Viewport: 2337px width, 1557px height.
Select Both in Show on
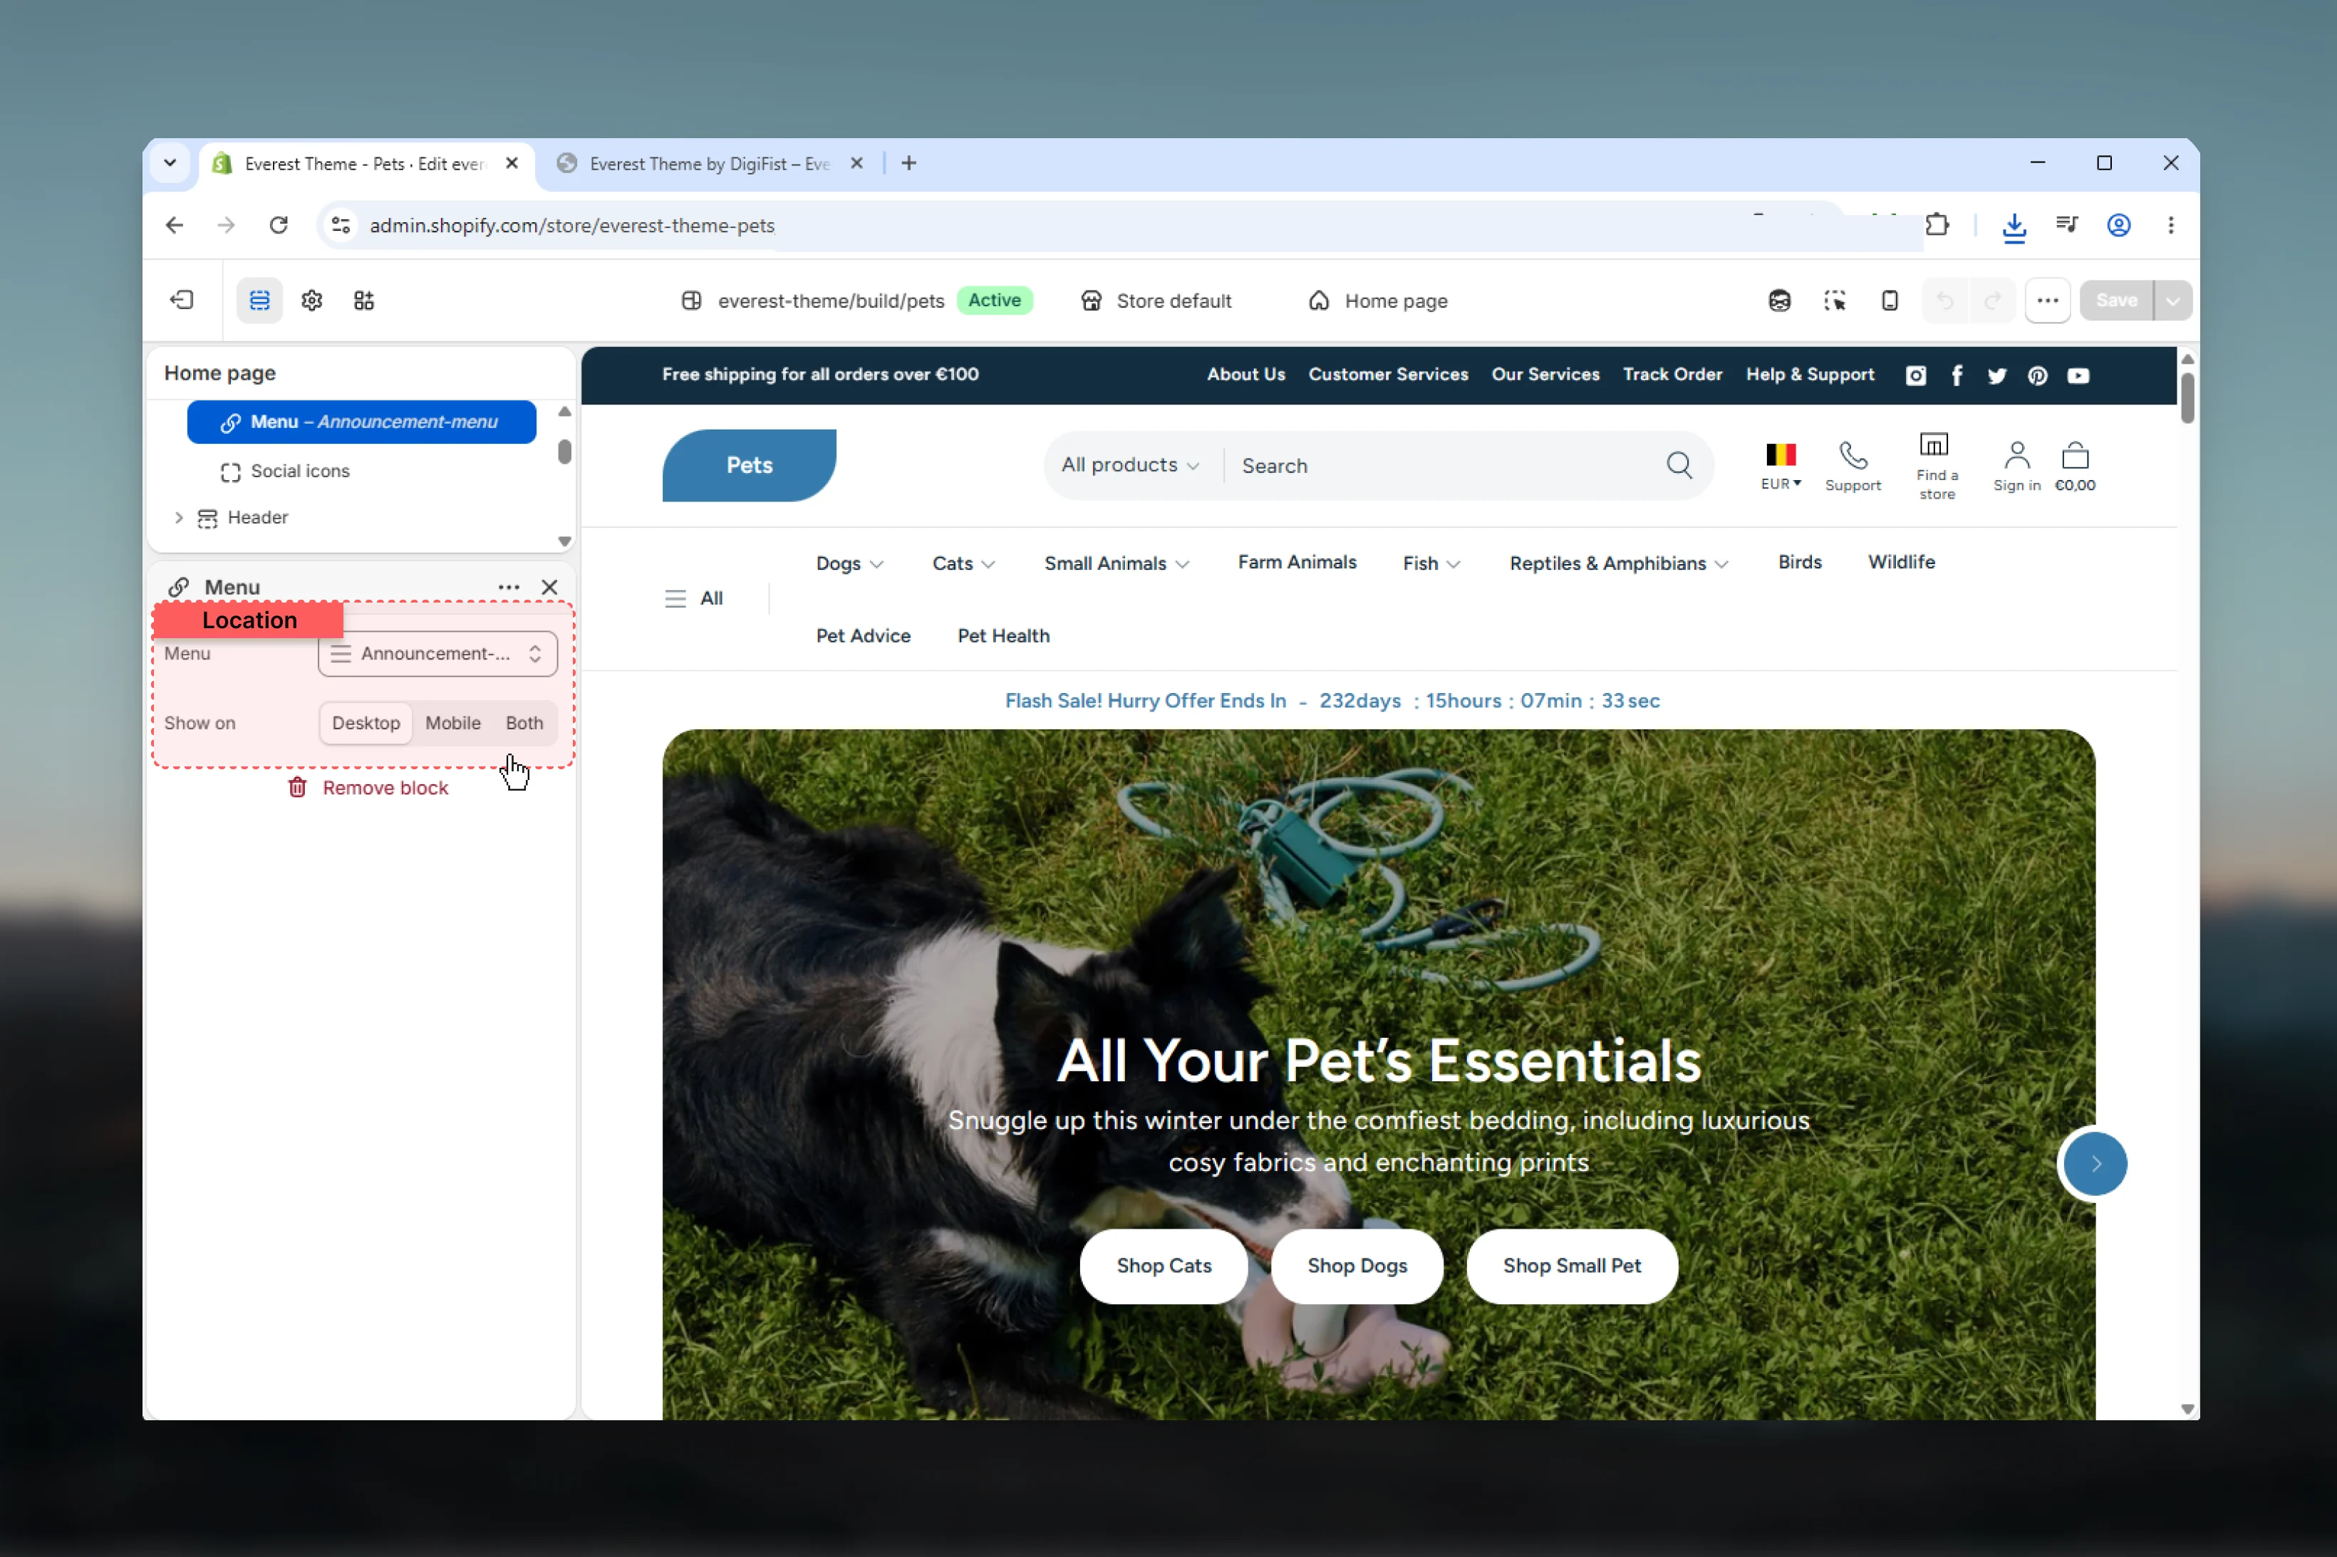click(524, 723)
